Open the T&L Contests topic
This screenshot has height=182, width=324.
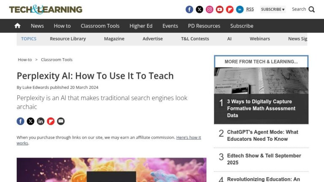195,39
